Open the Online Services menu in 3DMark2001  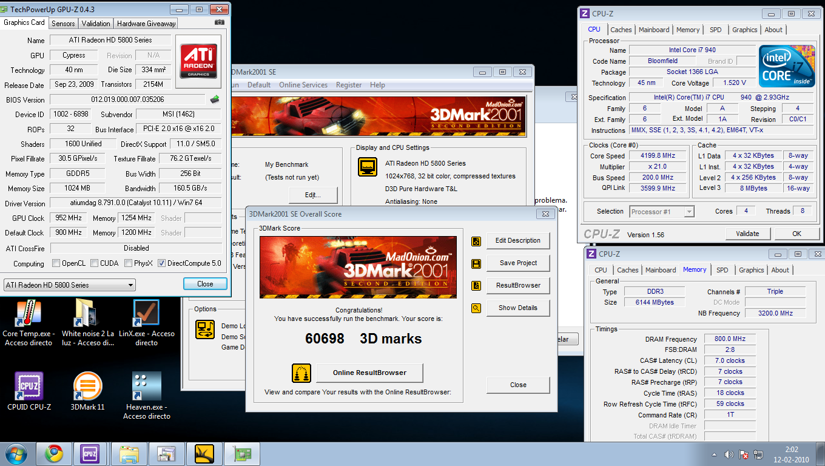coord(303,85)
